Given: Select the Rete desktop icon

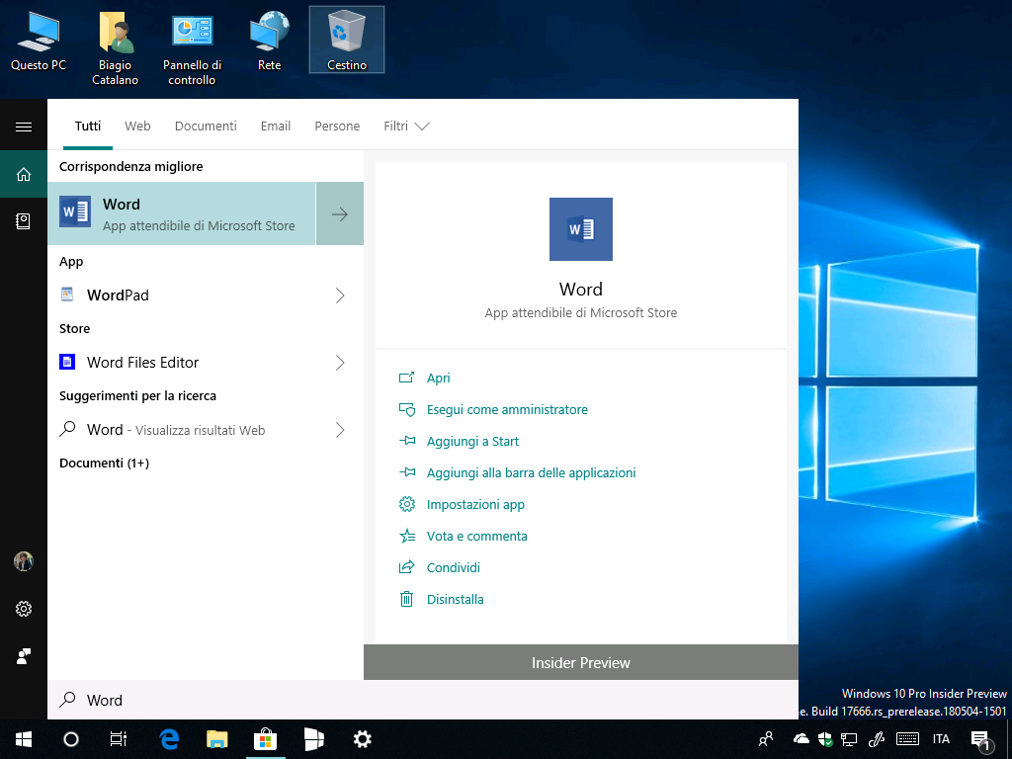Looking at the screenshot, I should [x=269, y=40].
